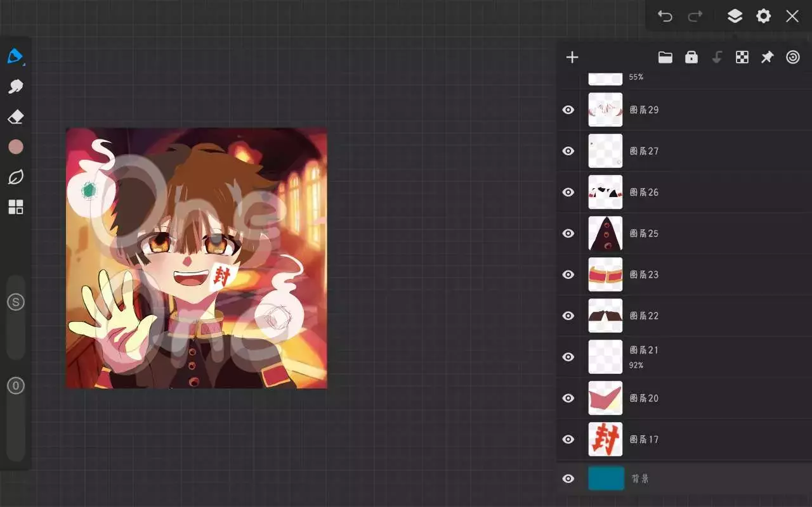Click the 背景 layer label
The width and height of the screenshot is (812, 507).
pos(640,479)
